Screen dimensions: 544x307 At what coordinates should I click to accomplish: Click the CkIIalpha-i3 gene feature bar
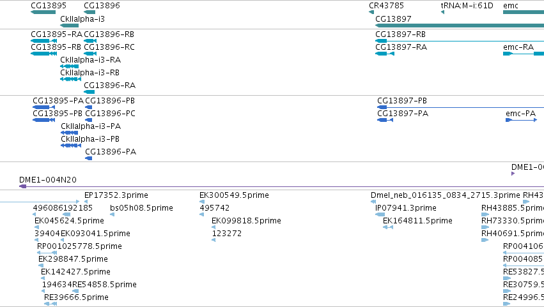pos(70,26)
